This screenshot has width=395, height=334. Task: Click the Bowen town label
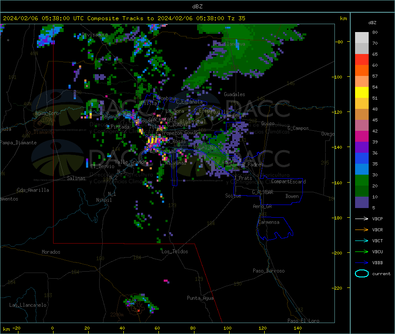click(292, 196)
